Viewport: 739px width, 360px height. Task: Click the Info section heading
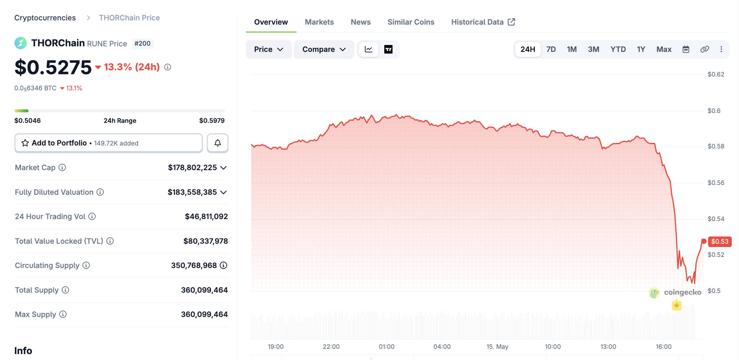(23, 351)
